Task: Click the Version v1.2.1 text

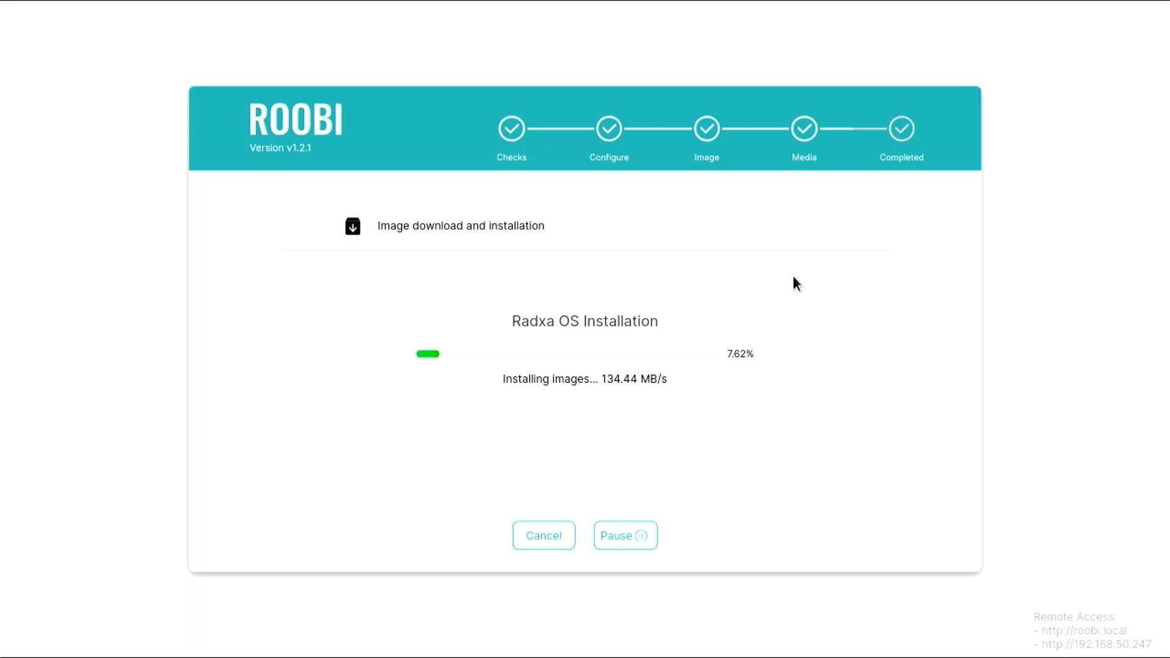Action: 280,147
